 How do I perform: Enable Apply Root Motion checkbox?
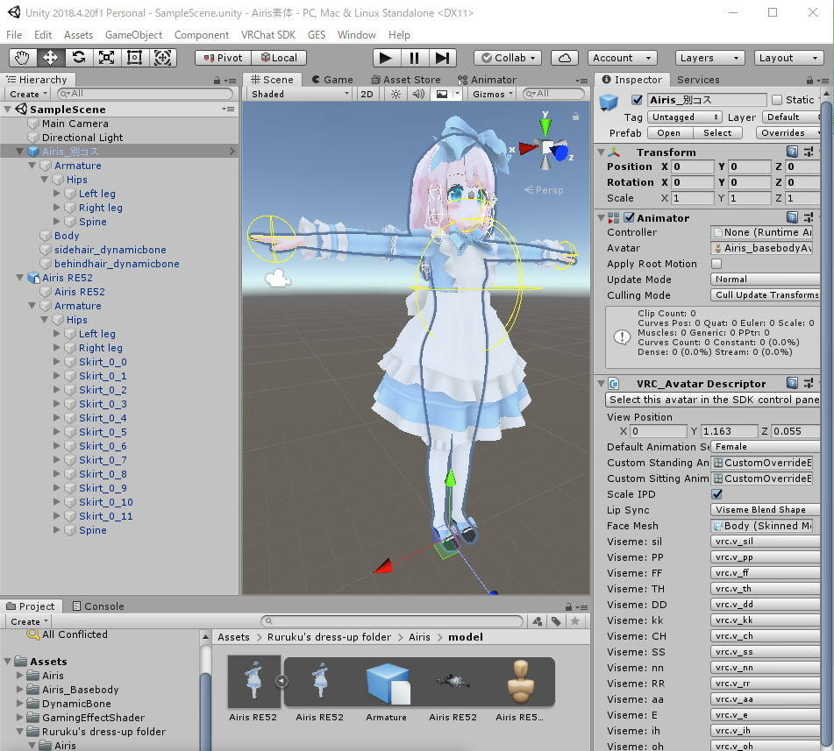[x=716, y=264]
